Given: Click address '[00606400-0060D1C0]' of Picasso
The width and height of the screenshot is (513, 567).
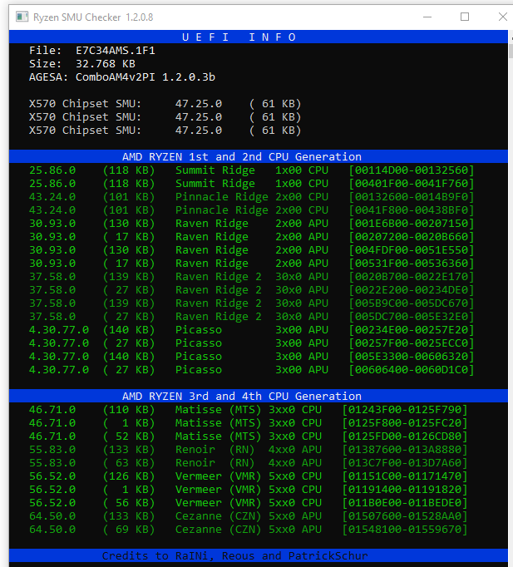Looking at the screenshot, I should click(x=412, y=370).
